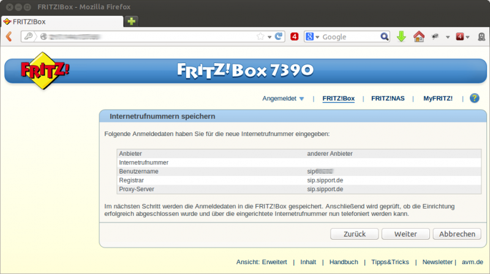The width and height of the screenshot is (490, 274).
Task: Open the Tipps&Tricks link
Action: 390,262
